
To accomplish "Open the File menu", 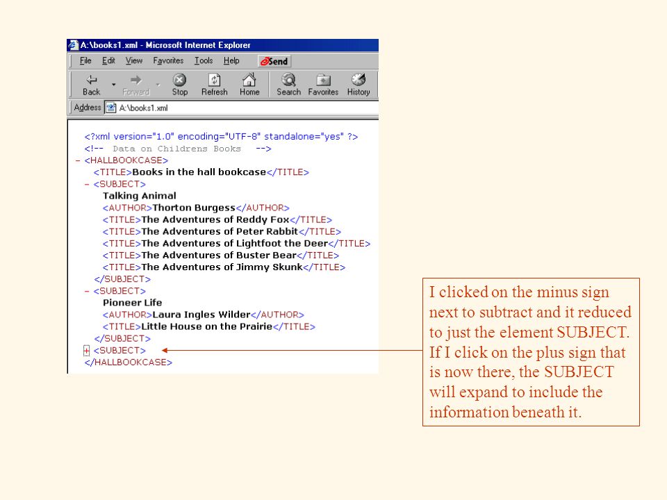I will point(85,61).
